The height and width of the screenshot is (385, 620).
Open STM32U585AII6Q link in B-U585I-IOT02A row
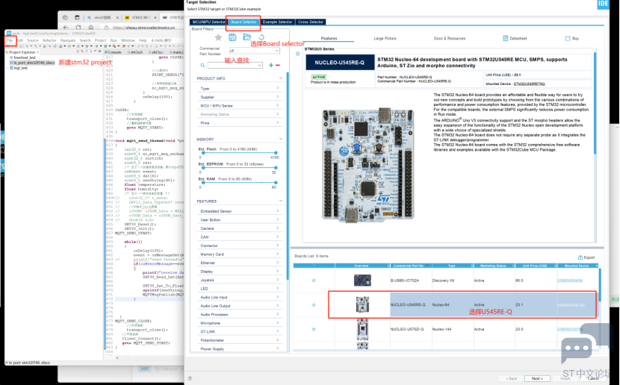pos(570,281)
